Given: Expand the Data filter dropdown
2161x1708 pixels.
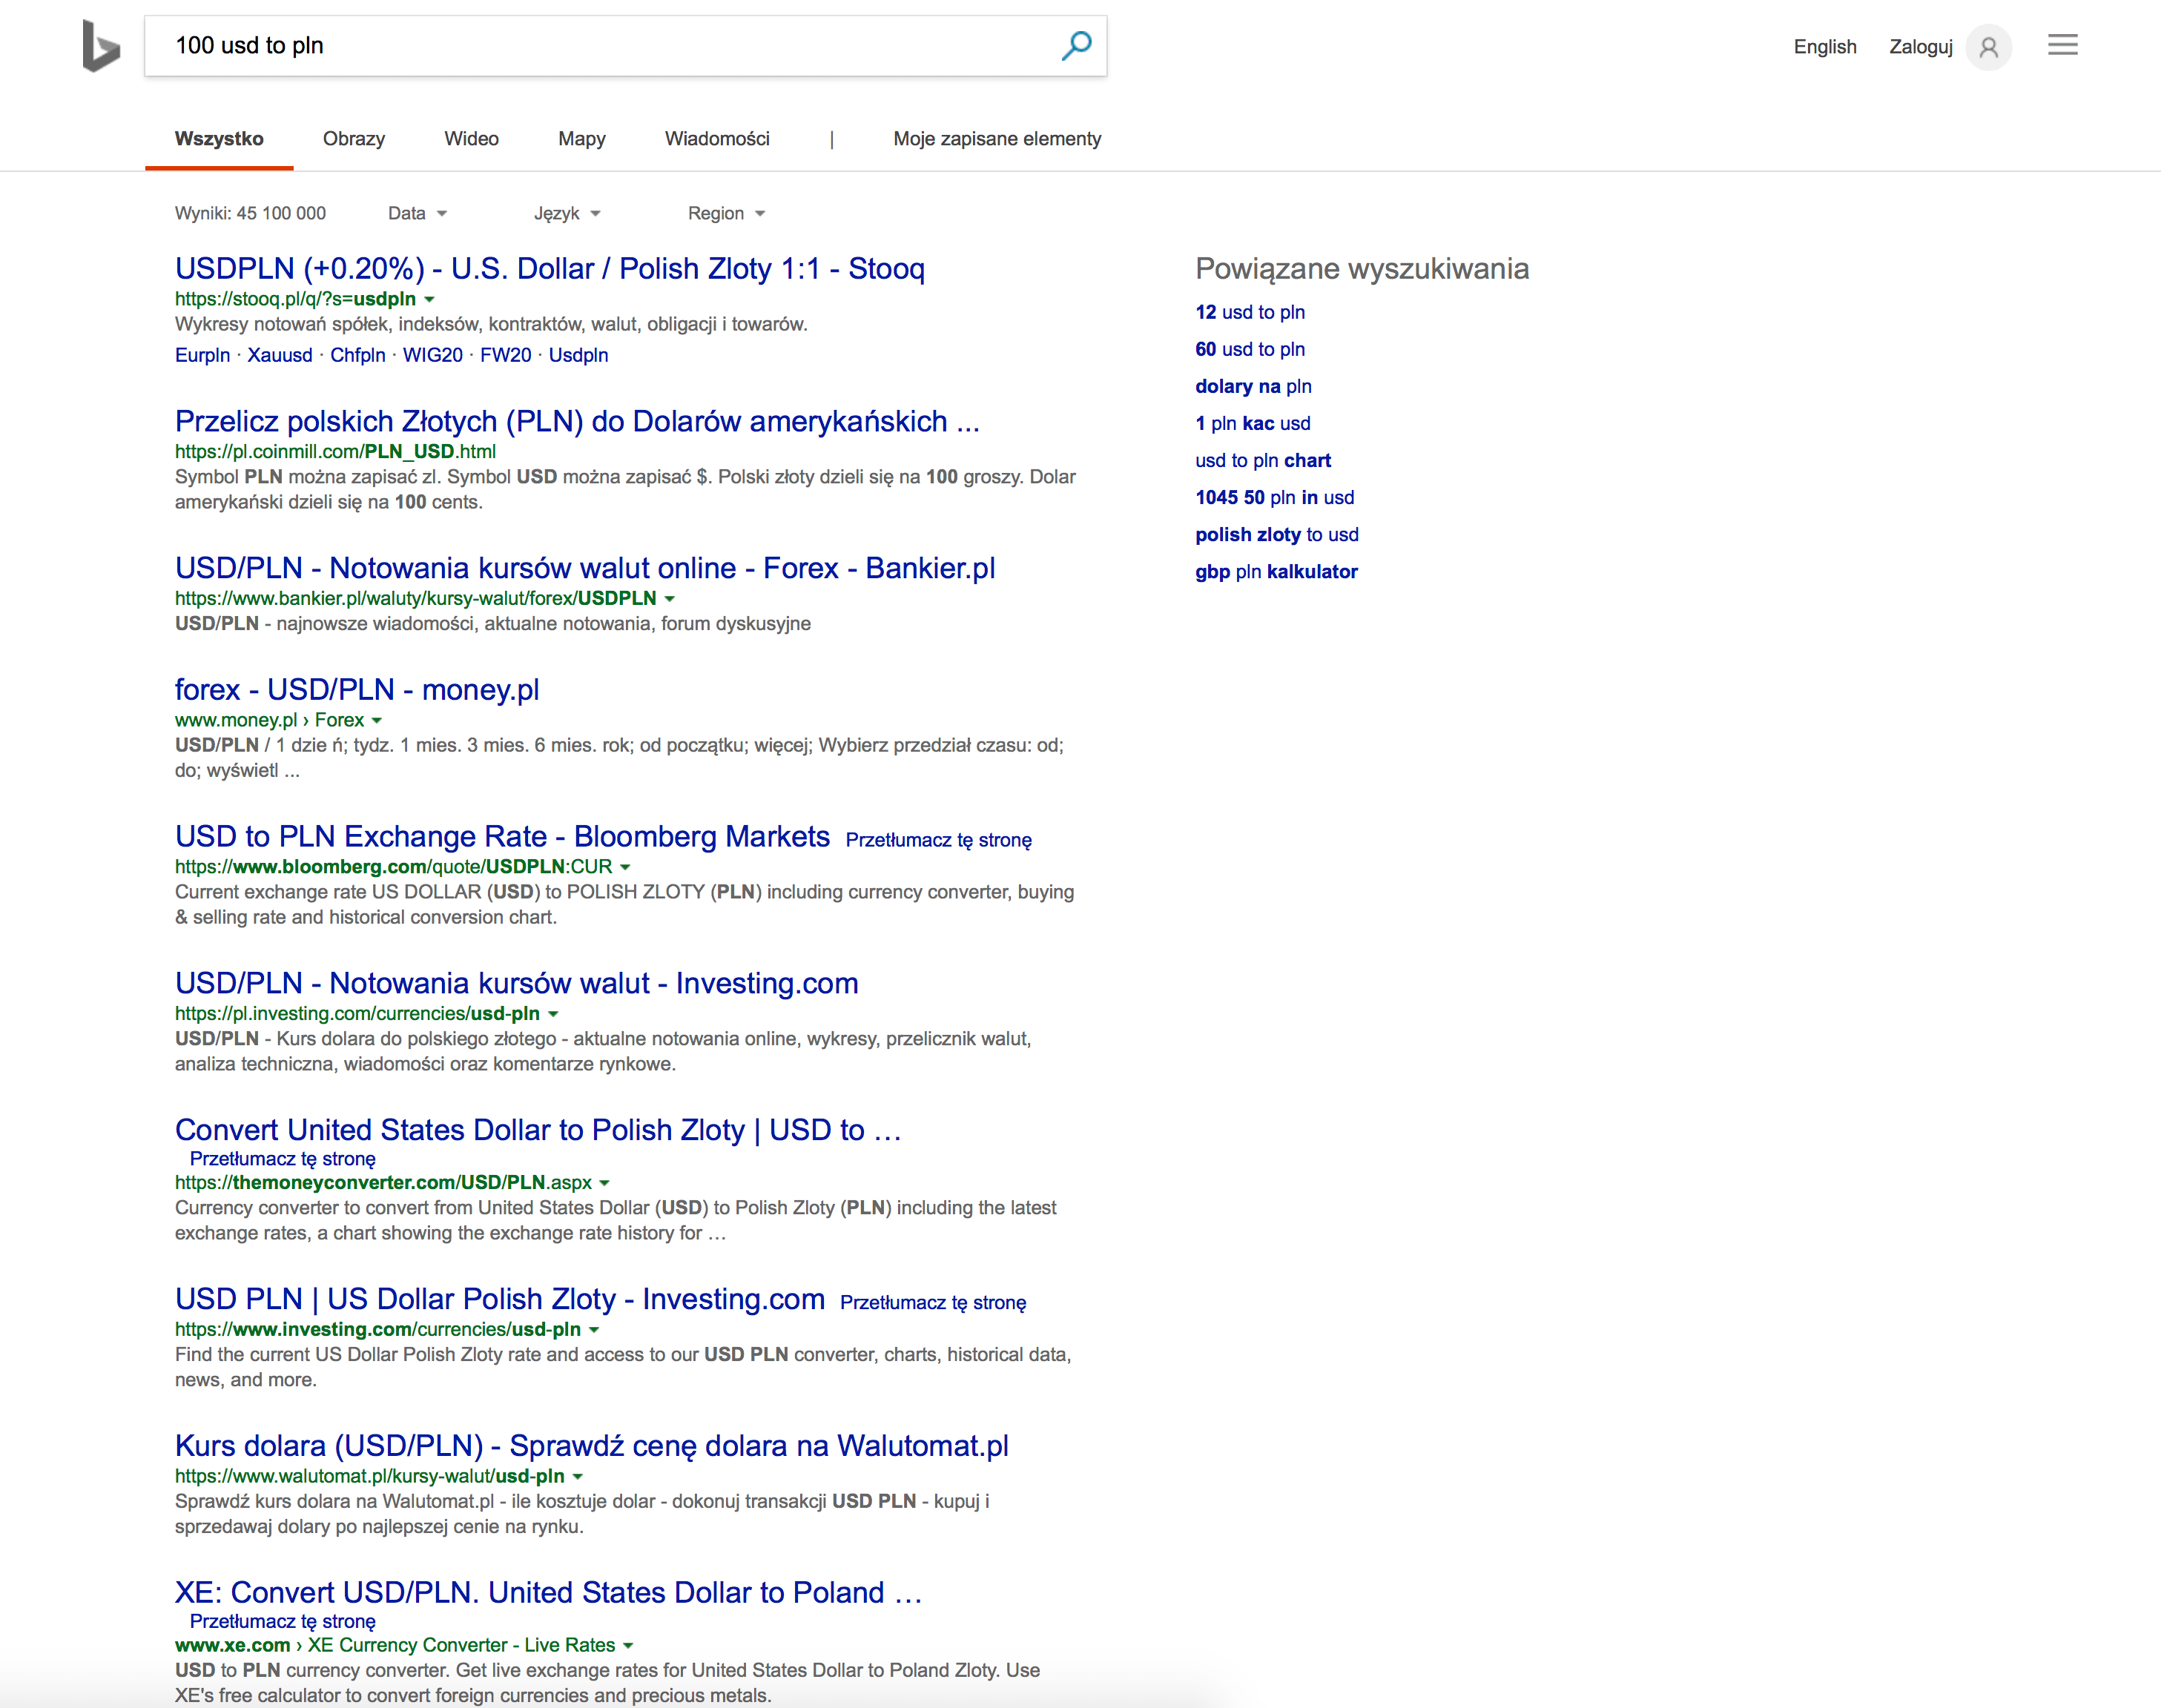Looking at the screenshot, I should 418,213.
